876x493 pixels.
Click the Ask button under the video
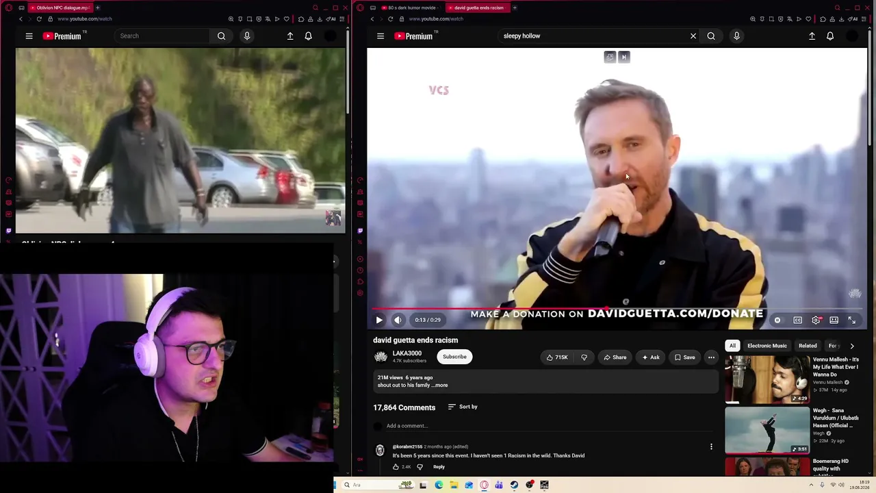650,357
